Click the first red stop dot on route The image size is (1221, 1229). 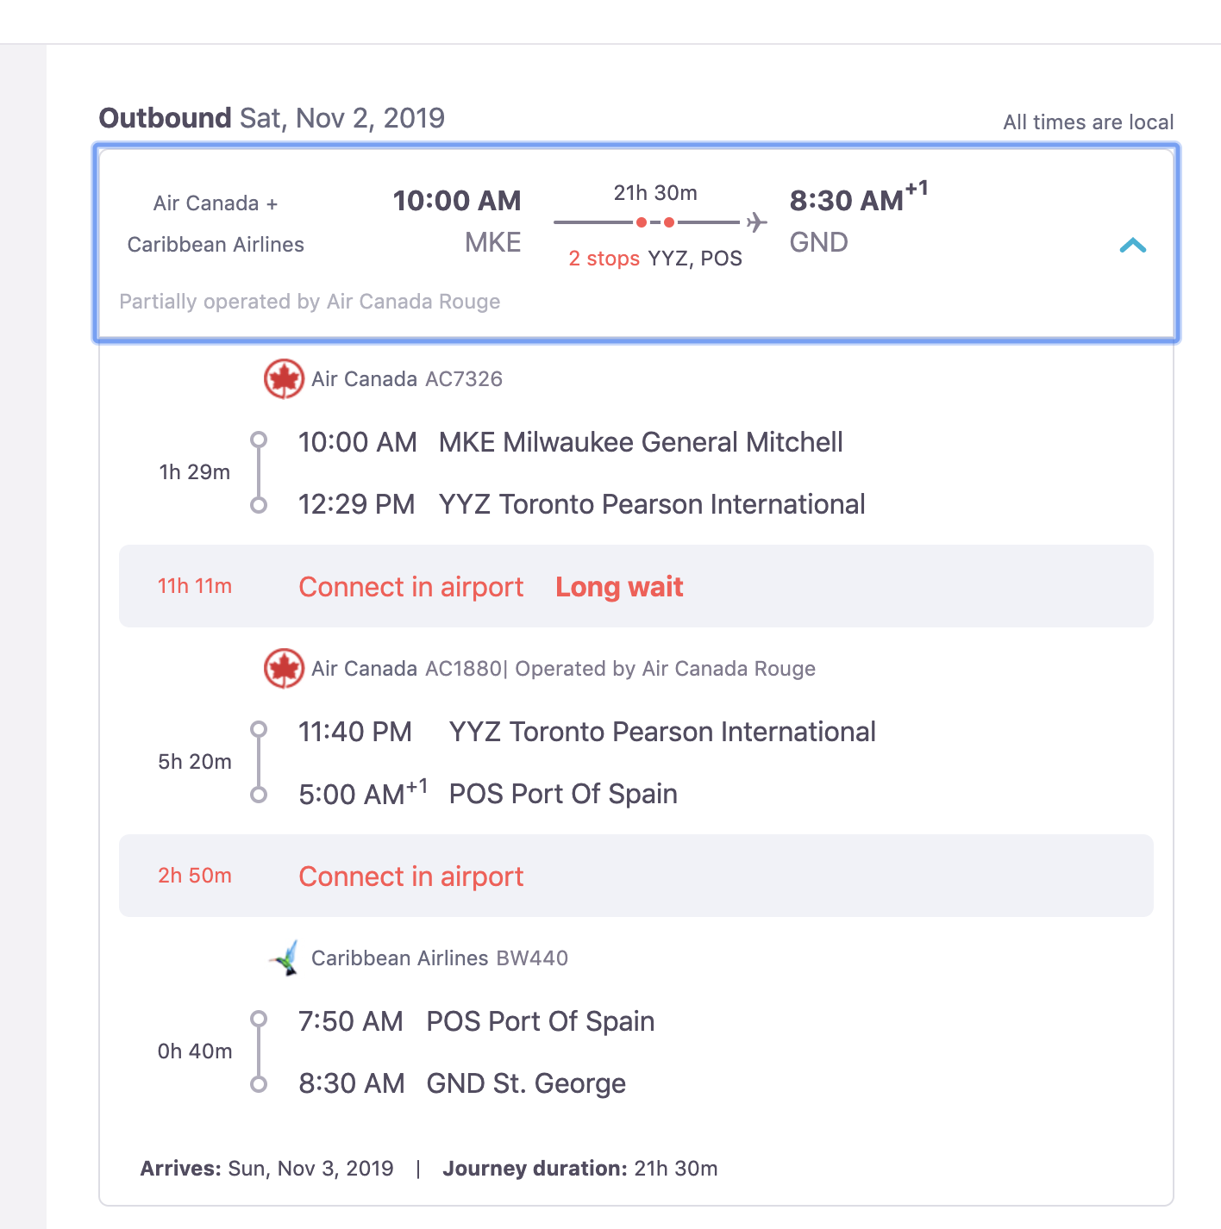tap(642, 221)
